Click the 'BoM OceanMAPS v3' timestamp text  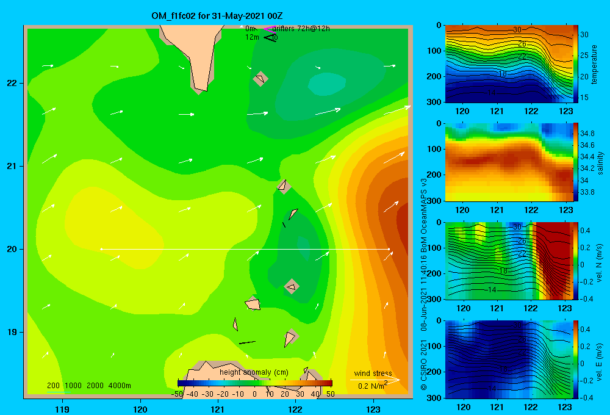coord(424,215)
